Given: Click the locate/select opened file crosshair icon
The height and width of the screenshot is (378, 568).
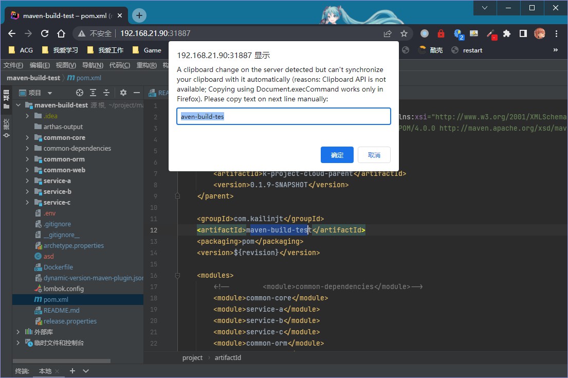Looking at the screenshot, I should tap(80, 93).
